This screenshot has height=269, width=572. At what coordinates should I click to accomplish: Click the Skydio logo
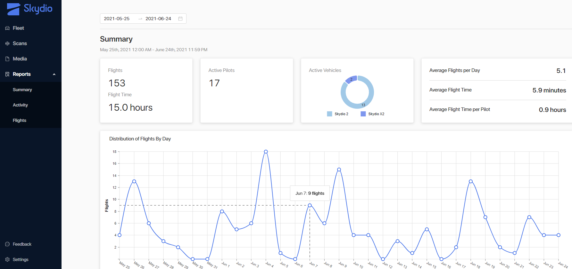click(29, 9)
